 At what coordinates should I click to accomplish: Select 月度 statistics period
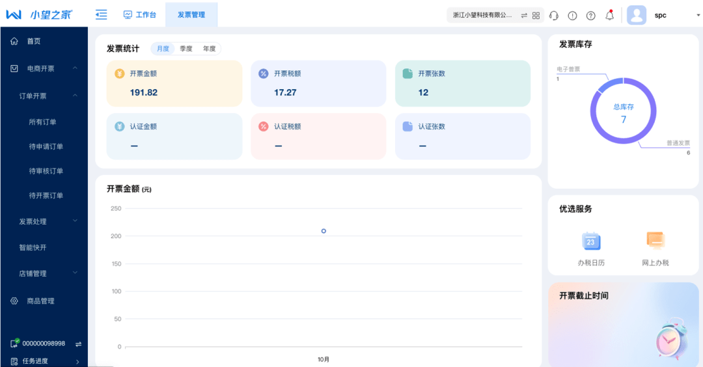(x=163, y=48)
